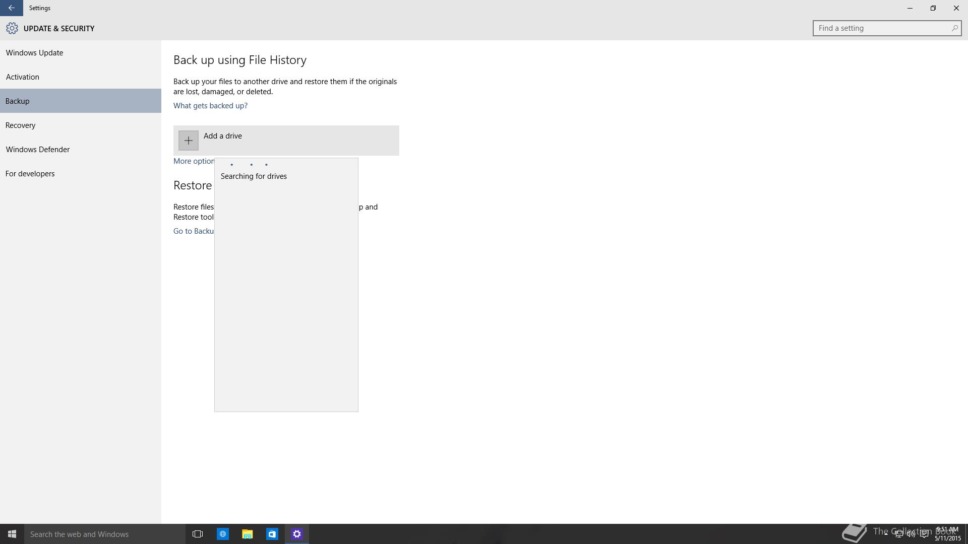Viewport: 968px width, 544px height.
Task: Open Windows Update settings page
Action: point(81,52)
